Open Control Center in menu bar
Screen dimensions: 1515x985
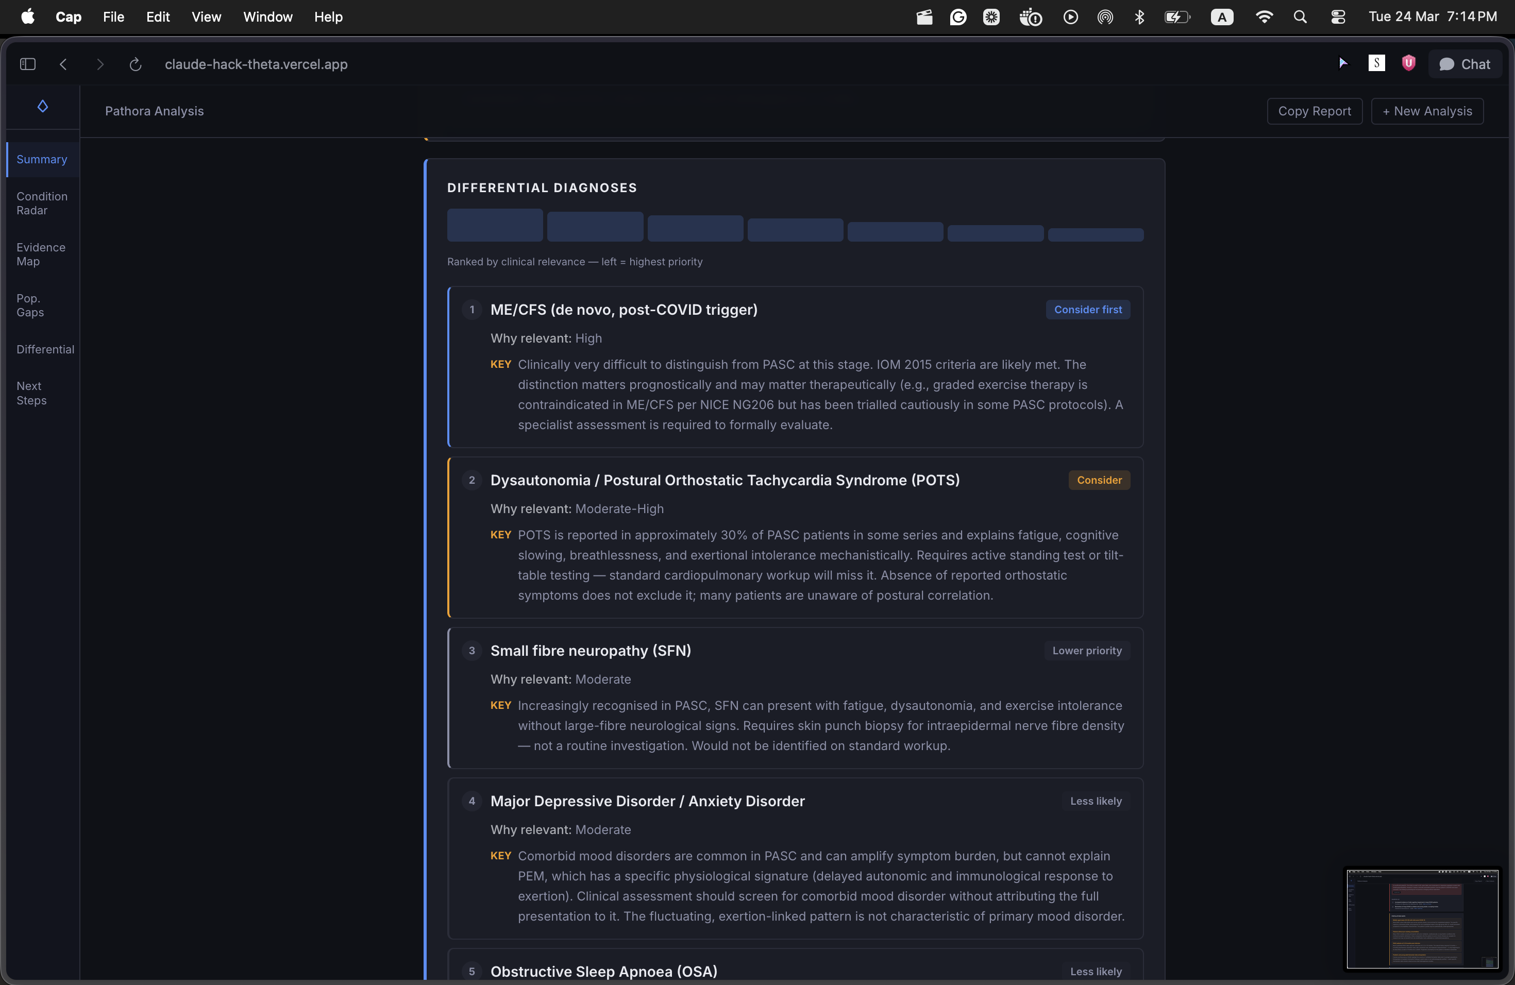[1338, 17]
